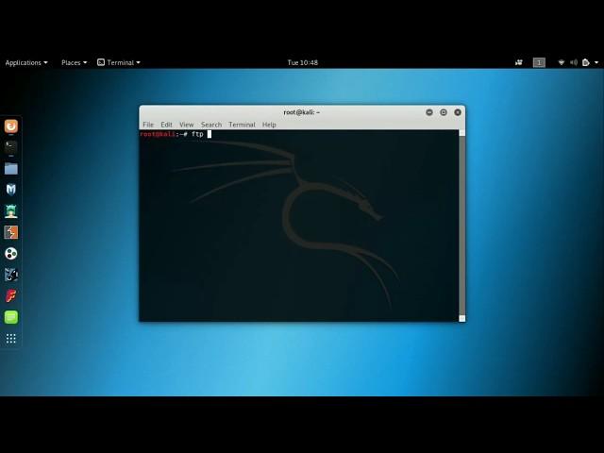The width and height of the screenshot is (604, 453).
Task: Maximize the root@kali terminal window
Action: pyautogui.click(x=444, y=112)
